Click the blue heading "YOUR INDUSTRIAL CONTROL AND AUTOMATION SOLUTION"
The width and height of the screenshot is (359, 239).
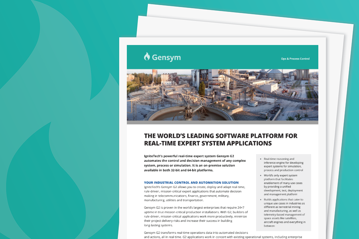click(x=191, y=182)
